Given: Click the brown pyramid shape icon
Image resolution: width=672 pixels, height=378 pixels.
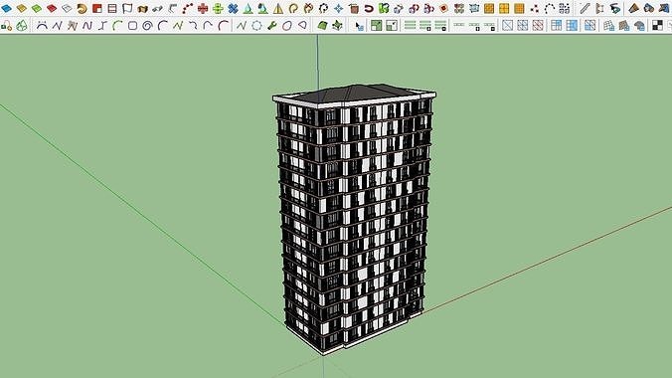Looking at the screenshot, I should coord(634,8).
